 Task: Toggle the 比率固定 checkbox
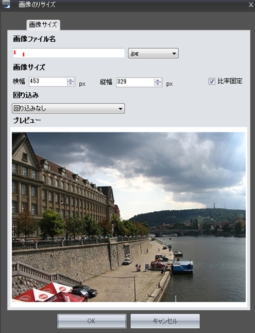coord(212,81)
